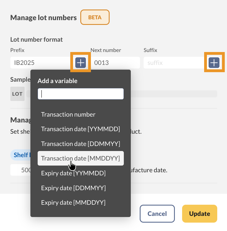
Task: Select the Transaction number variable
Action: point(68,114)
